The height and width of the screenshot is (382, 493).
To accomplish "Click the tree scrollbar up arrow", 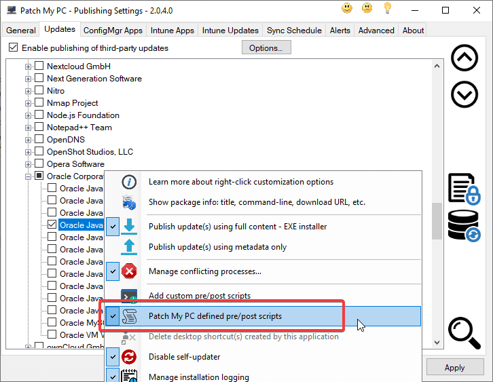I will tap(437, 66).
